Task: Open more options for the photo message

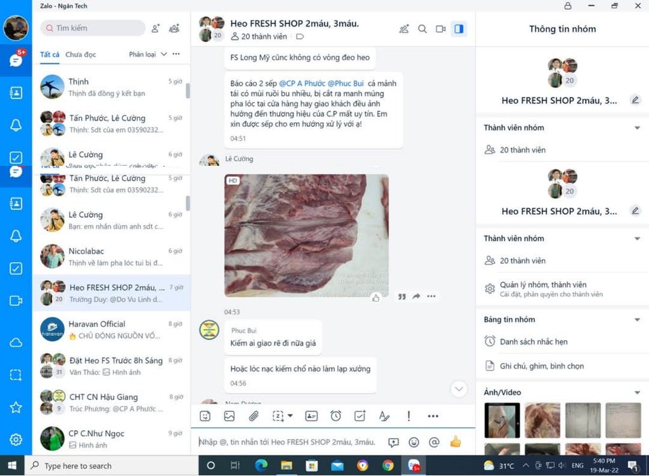Action: pyautogui.click(x=431, y=296)
